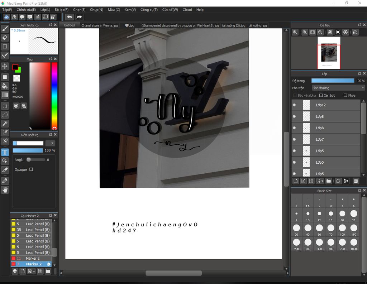Toggle the Khóa checkbox

[345, 95]
